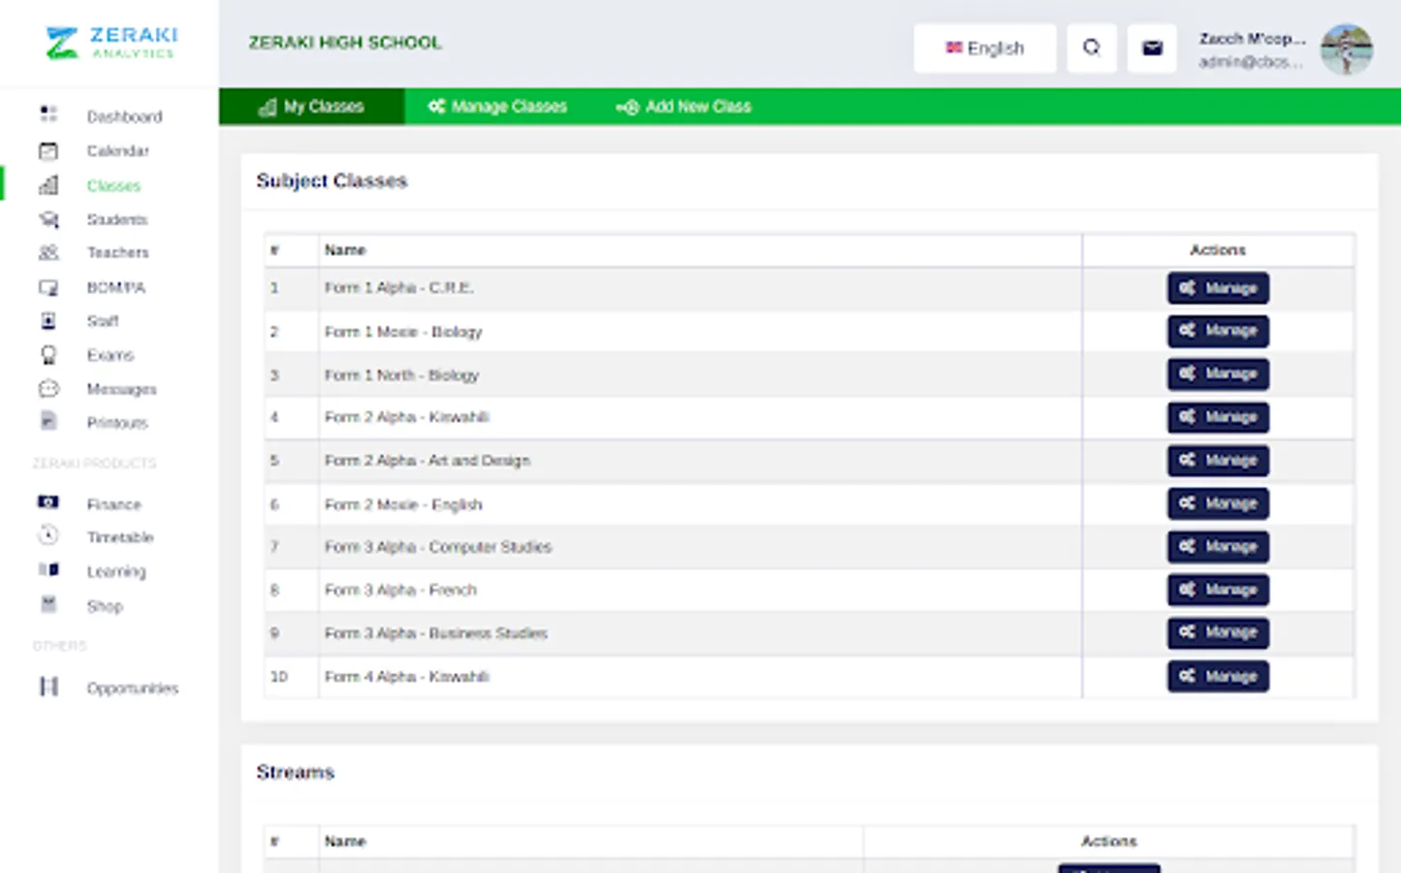Go to Printouts menu item

(116, 423)
